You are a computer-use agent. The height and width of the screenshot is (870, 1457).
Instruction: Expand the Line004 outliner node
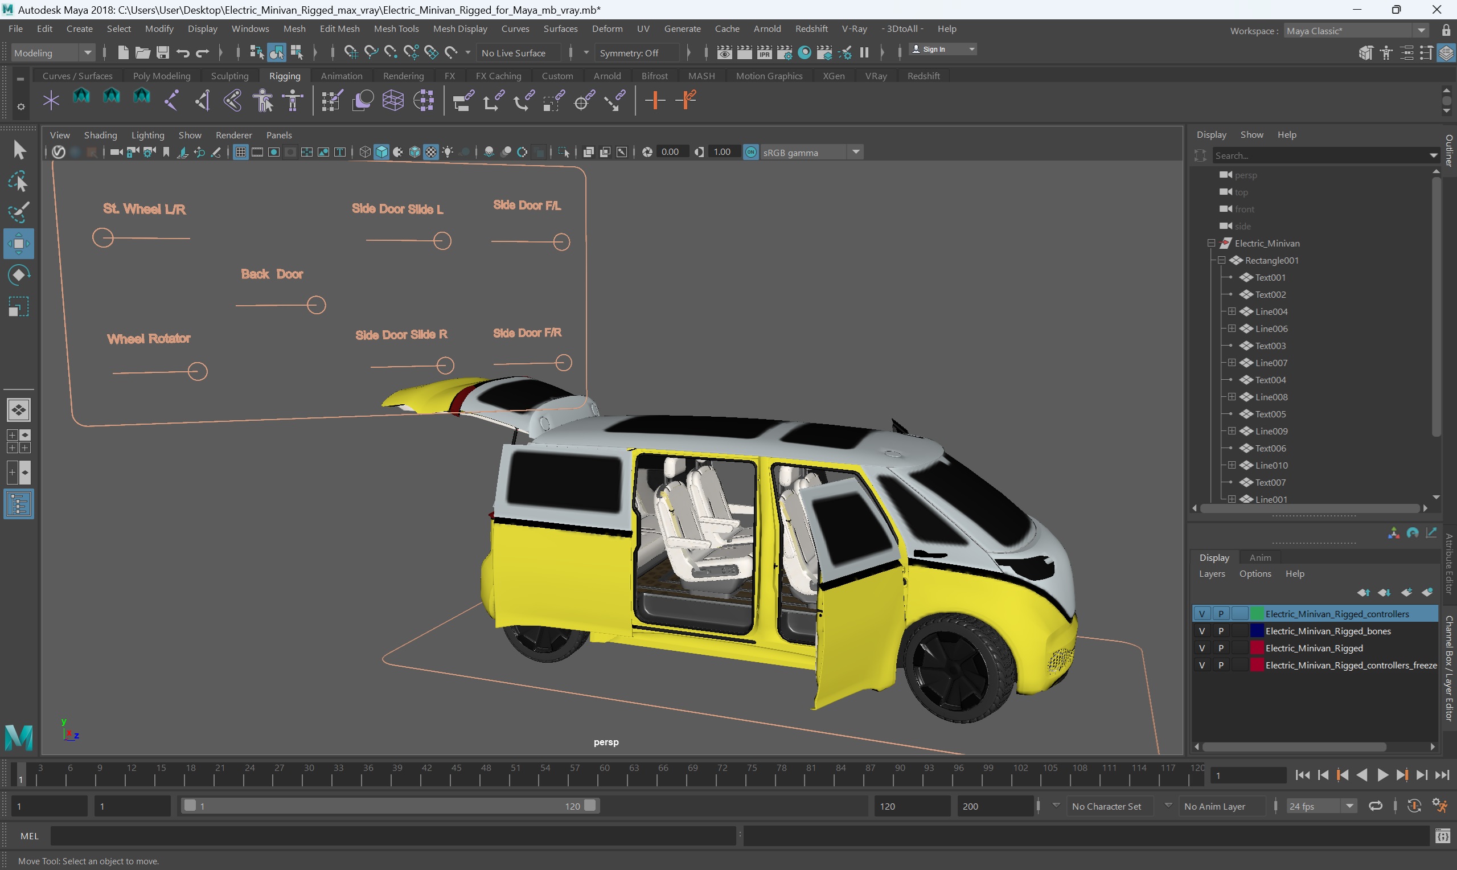[x=1232, y=311]
